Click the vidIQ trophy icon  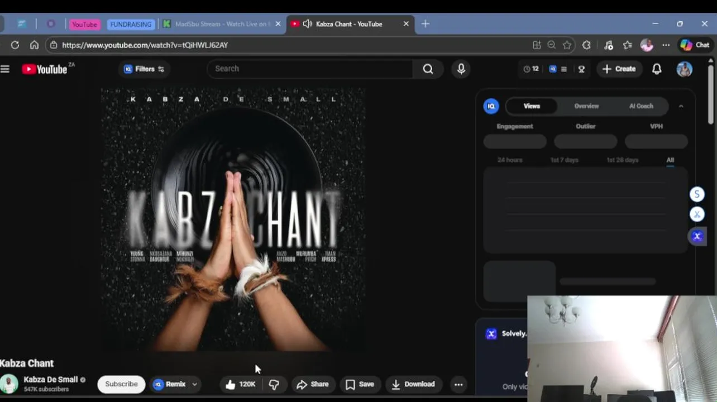(581, 69)
